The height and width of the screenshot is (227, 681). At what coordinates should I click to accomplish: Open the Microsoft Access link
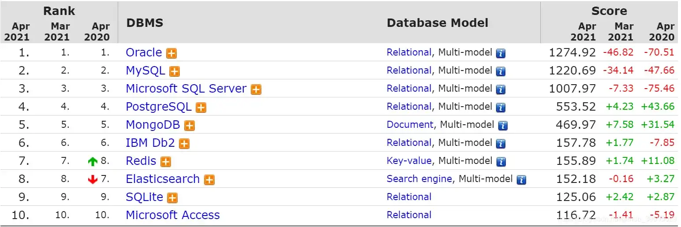pos(172,215)
